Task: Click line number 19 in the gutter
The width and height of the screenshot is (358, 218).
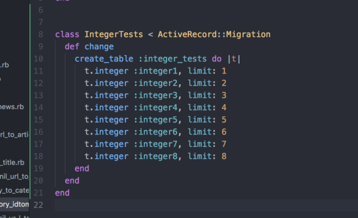Action: pos(38,169)
